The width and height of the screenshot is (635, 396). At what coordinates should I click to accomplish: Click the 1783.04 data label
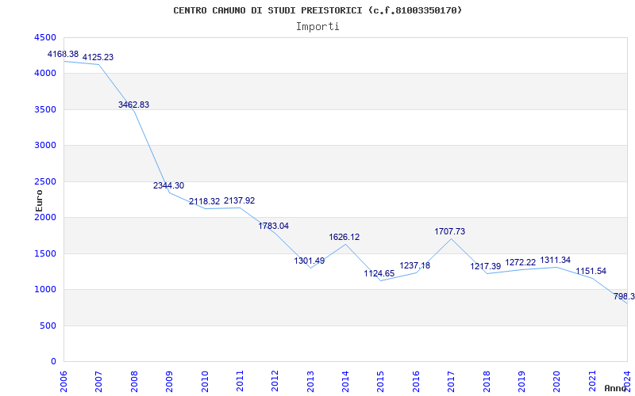click(x=274, y=226)
